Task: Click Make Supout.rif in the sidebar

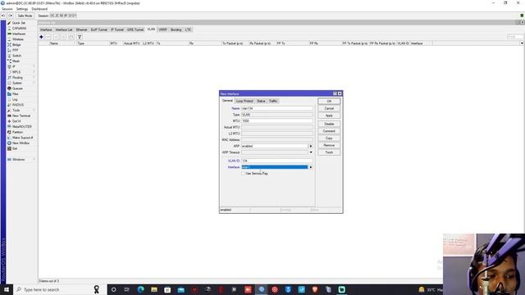Action: (22, 138)
